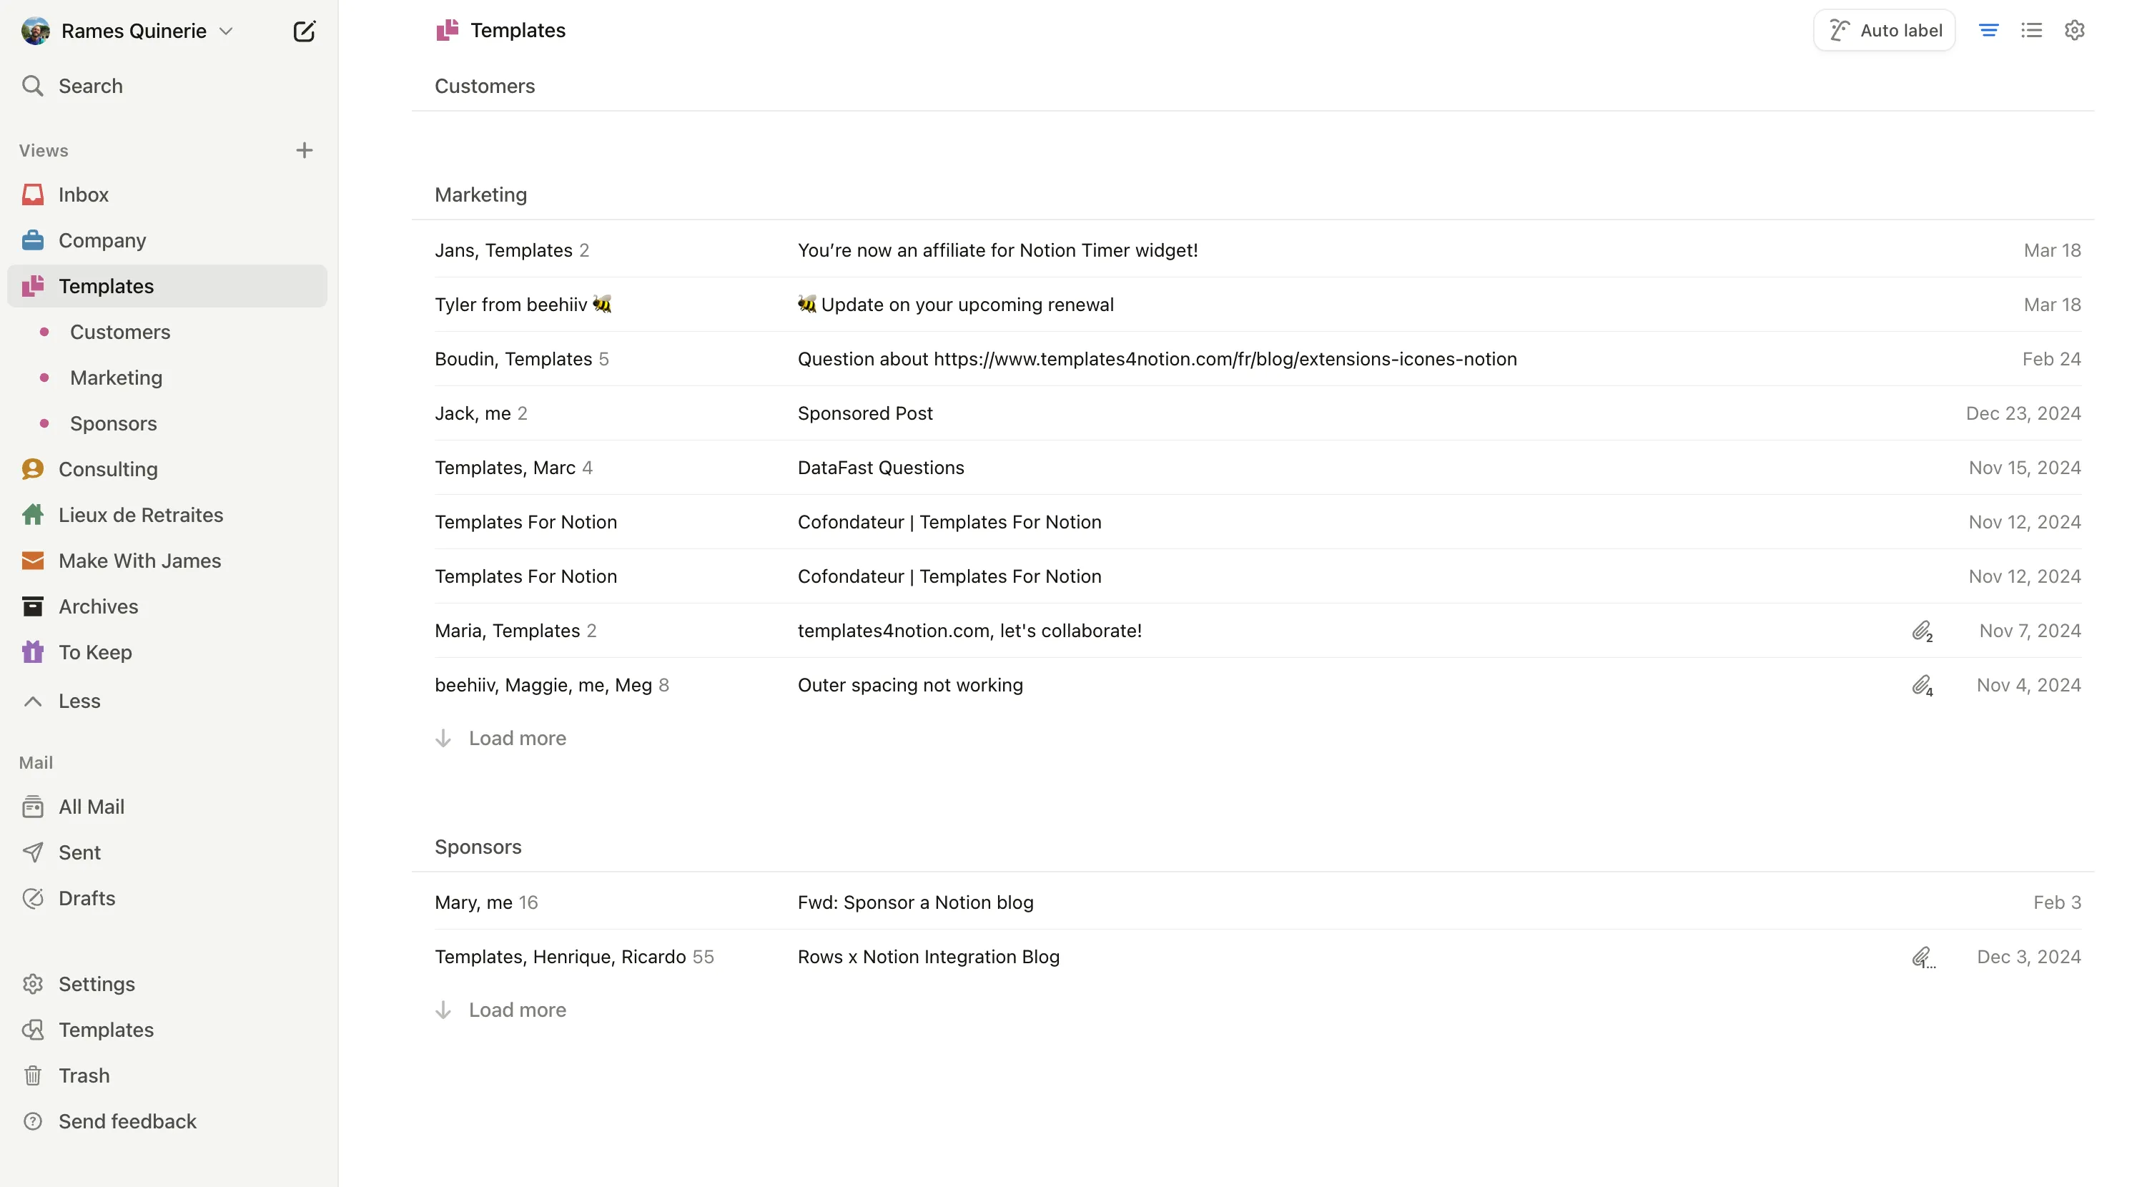2152x1187 pixels.
Task: Switch to the Sponsors label view
Action: [113, 423]
